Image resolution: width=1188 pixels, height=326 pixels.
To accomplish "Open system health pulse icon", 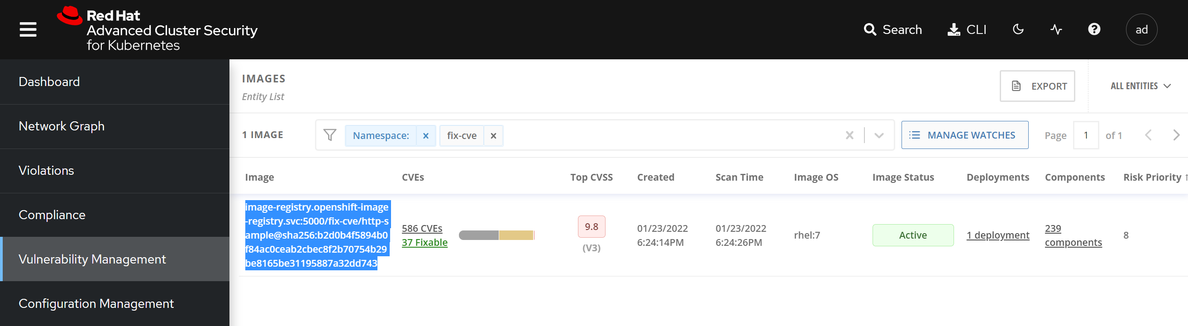I will click(1056, 29).
